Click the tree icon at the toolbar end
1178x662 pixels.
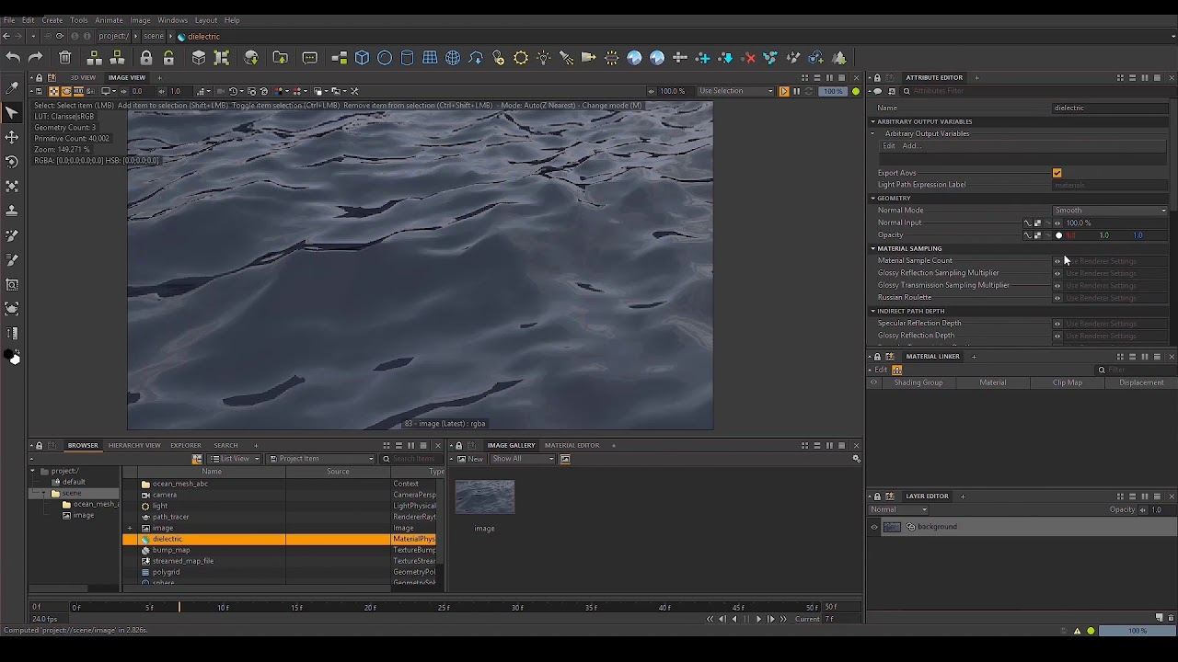[839, 58]
